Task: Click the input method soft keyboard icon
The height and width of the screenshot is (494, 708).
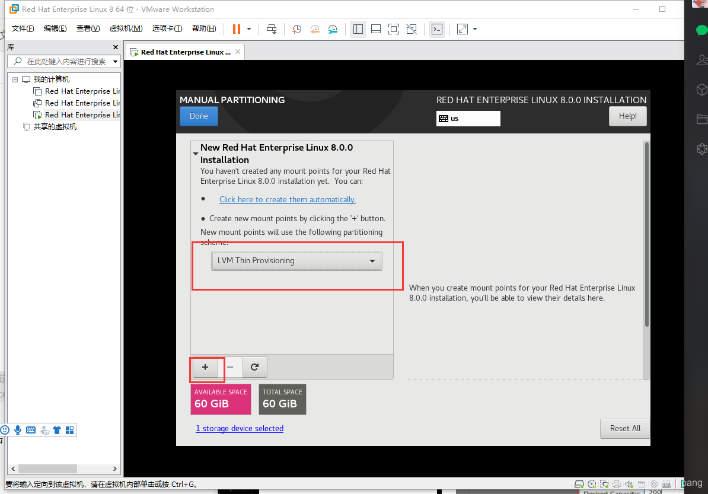Action: pyautogui.click(x=31, y=430)
